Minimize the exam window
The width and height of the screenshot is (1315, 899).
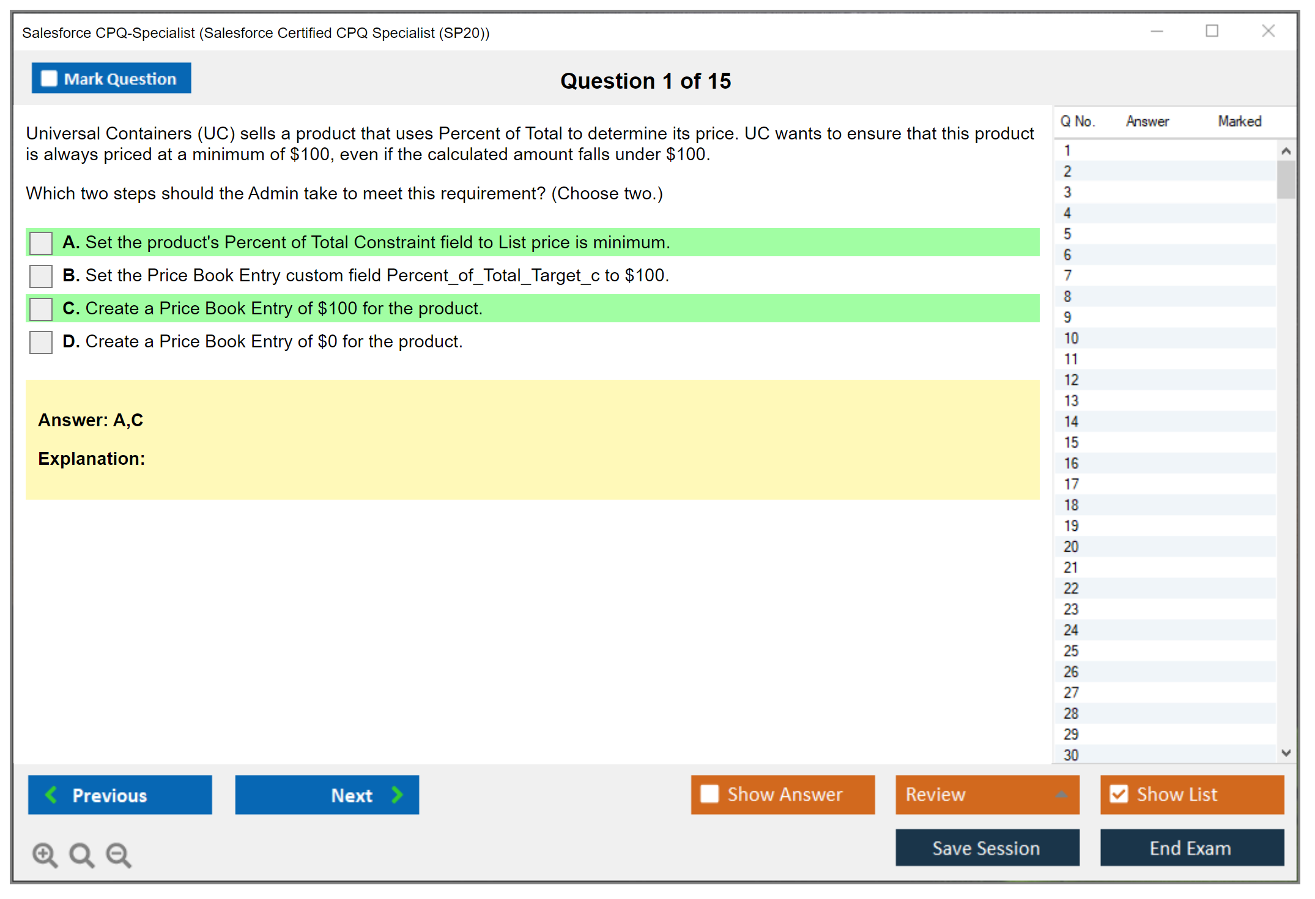[x=1157, y=31]
